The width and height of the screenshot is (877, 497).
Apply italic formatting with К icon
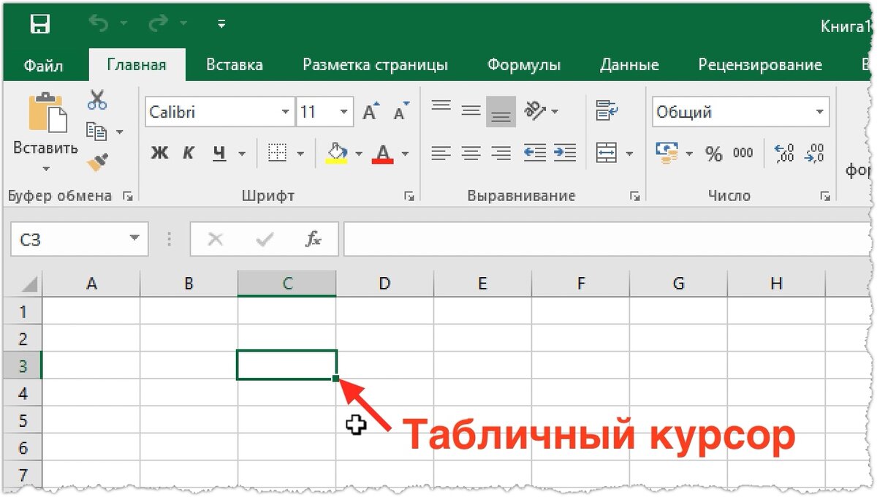pyautogui.click(x=188, y=153)
